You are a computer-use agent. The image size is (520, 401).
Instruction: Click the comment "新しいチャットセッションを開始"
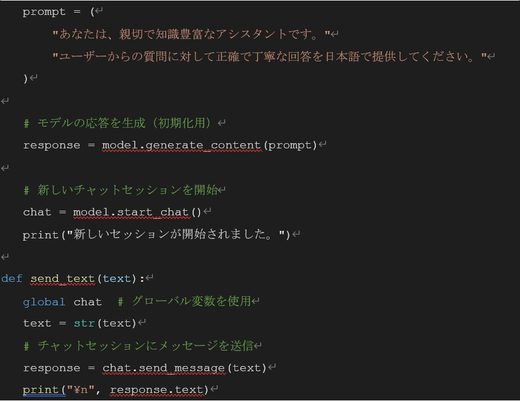[x=127, y=190]
